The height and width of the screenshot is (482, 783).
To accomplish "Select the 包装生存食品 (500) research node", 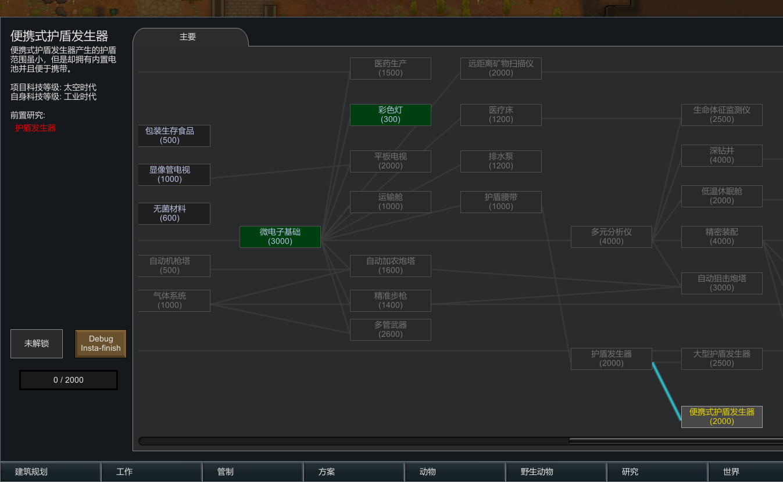I will (173, 135).
